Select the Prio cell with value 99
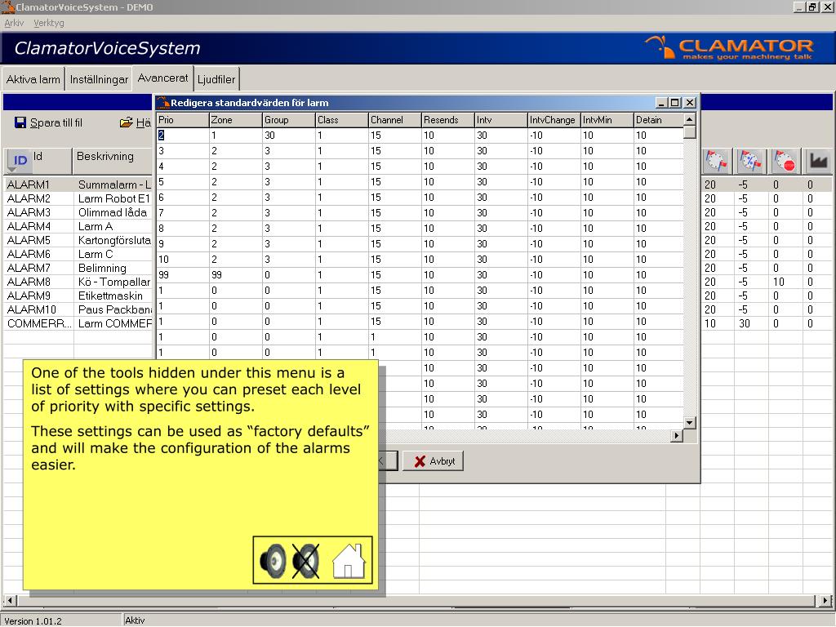 pyautogui.click(x=182, y=275)
